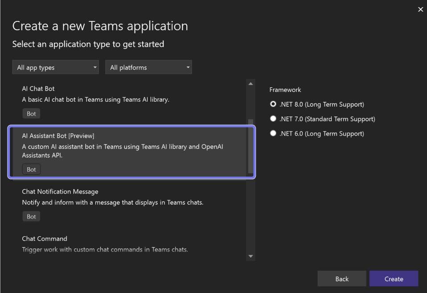Select .NET 7.0 (Standard Term Support) framework
The image size is (427, 293).
click(x=273, y=119)
